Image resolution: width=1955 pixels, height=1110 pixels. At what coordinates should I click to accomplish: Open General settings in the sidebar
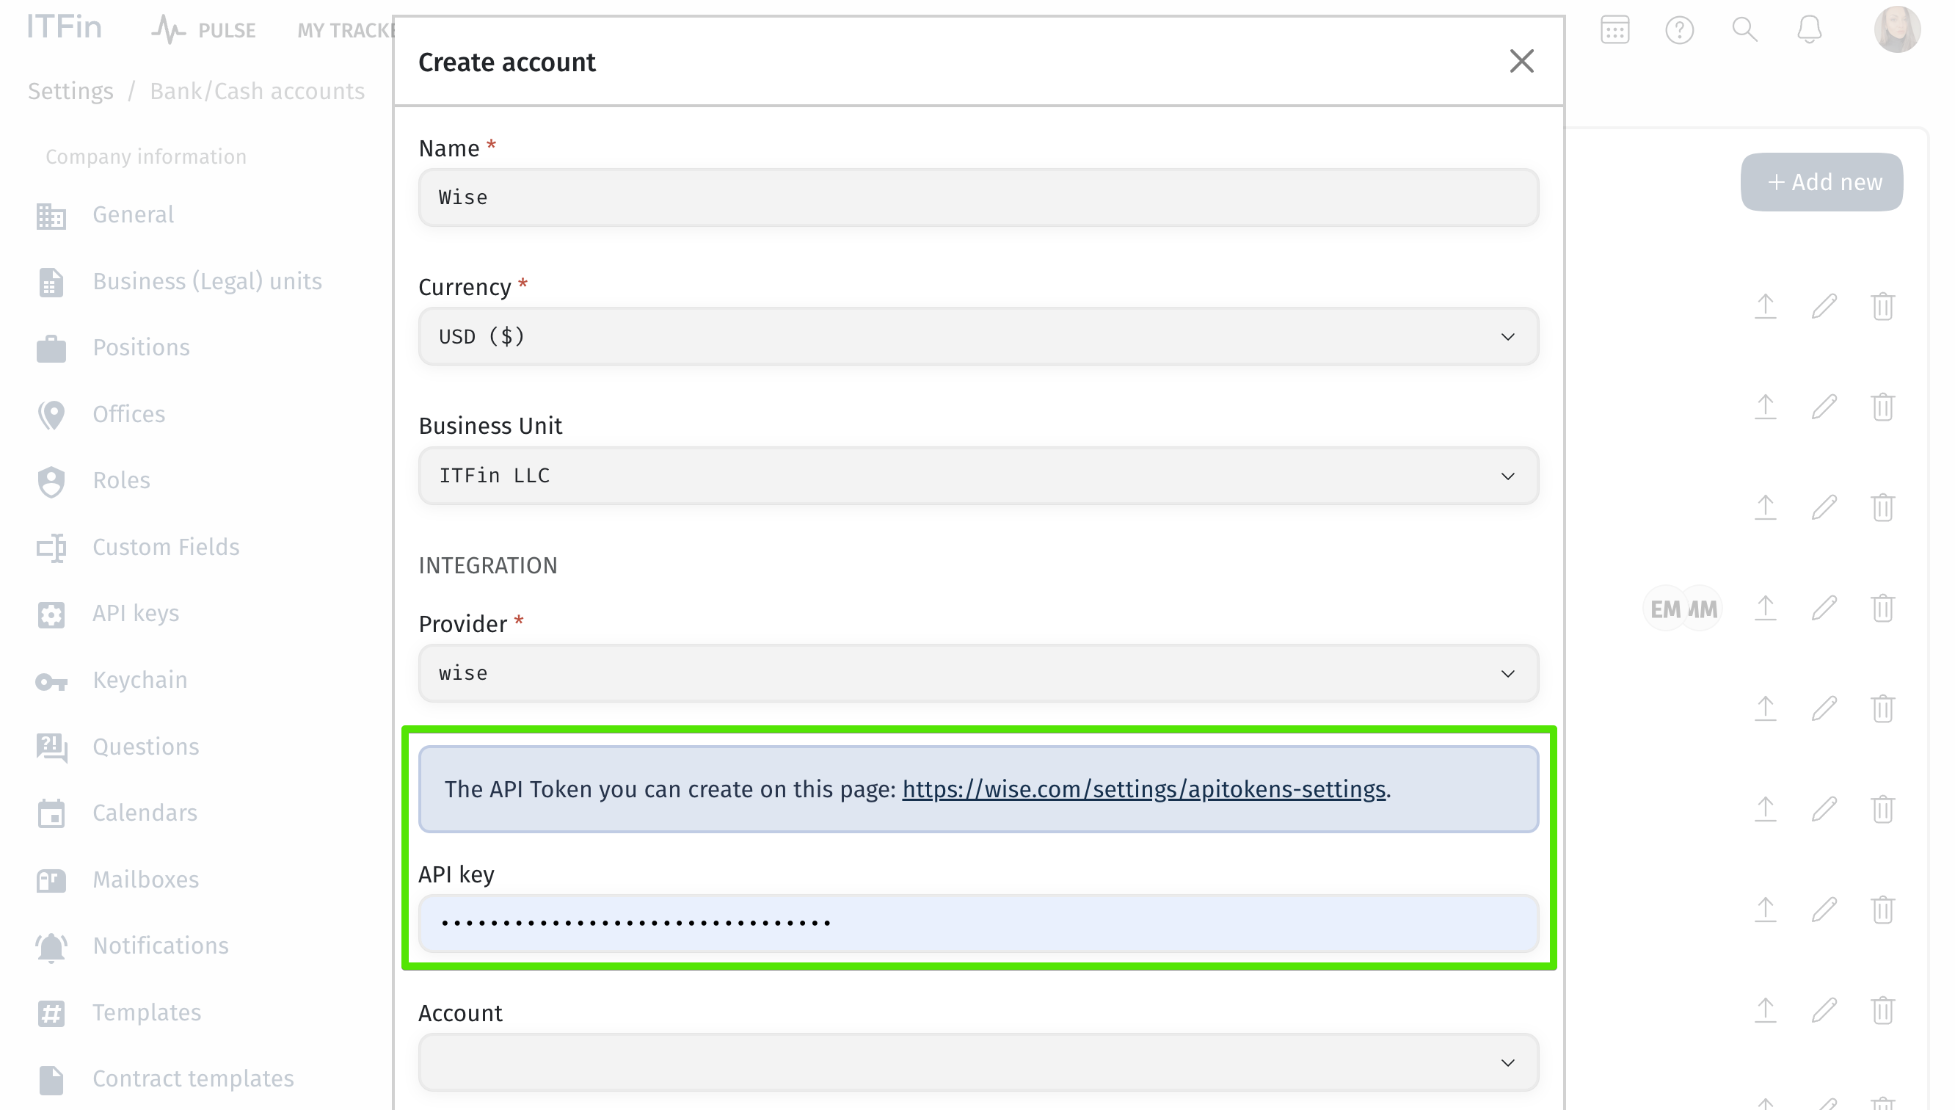(x=133, y=215)
